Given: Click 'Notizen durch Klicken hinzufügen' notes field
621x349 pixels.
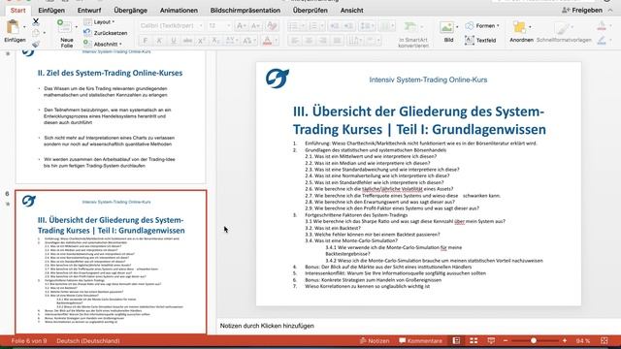Looking at the screenshot, I should [x=267, y=326].
